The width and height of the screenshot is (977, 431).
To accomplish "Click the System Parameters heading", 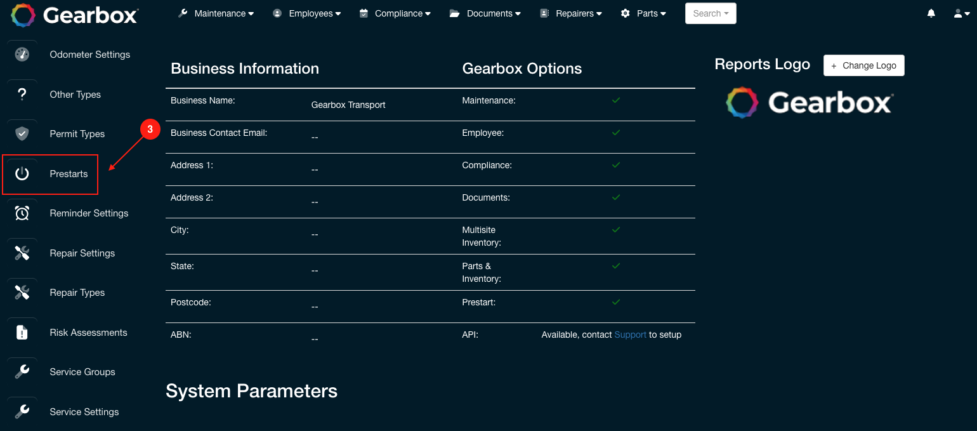I will tap(251, 391).
